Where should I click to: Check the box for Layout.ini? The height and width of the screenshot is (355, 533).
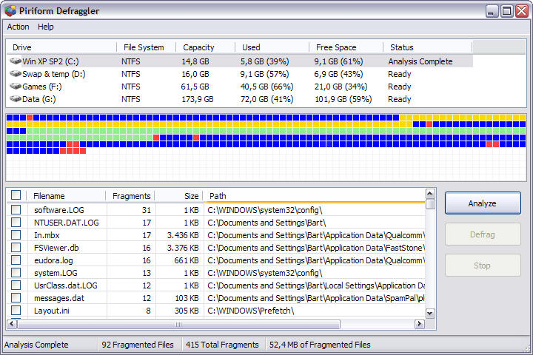[16, 310]
